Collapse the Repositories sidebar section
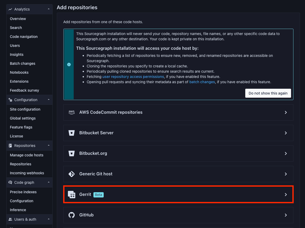The image size is (305, 228). coord(49,145)
